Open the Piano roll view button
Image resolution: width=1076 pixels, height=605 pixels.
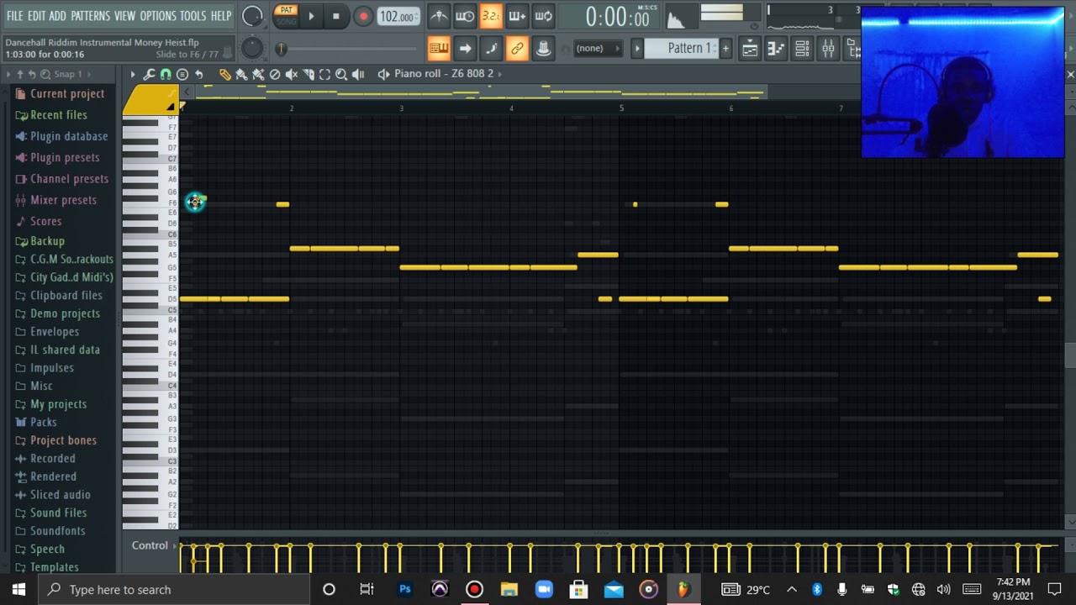[776, 49]
